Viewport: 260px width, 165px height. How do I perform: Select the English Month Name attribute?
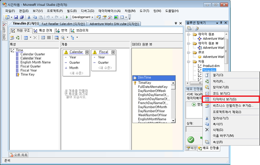tap(35, 62)
